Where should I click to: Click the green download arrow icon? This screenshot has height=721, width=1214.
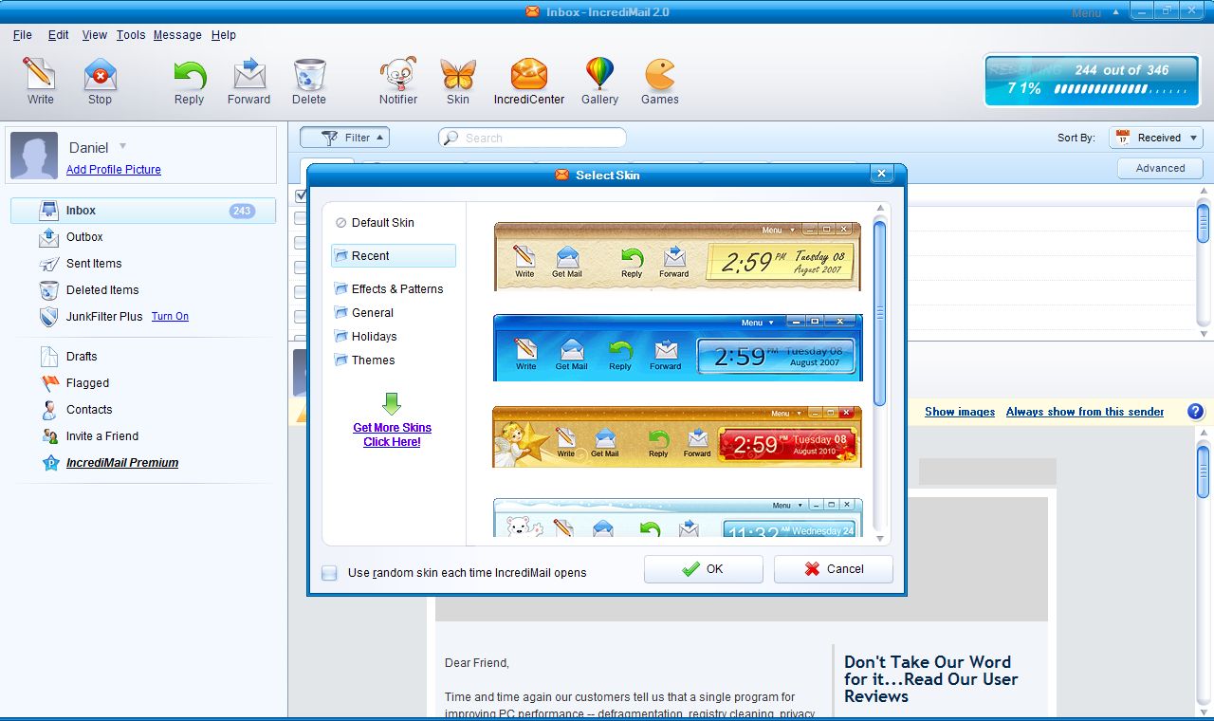tap(392, 404)
